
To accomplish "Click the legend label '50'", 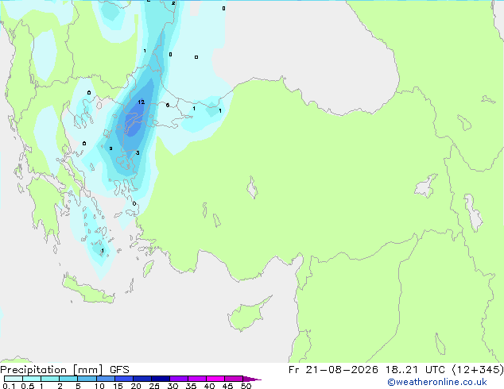I will [x=246, y=386].
